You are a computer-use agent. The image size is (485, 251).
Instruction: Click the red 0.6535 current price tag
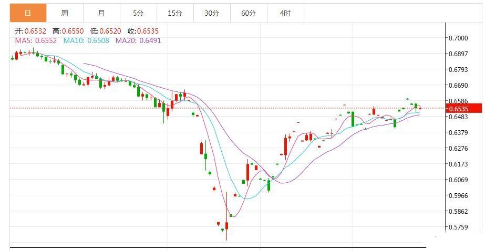463,109
